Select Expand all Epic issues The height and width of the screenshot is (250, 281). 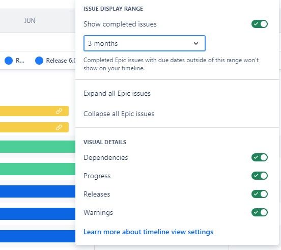(x=117, y=94)
